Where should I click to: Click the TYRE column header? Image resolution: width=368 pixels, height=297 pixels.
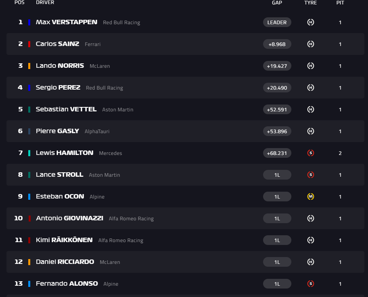[311, 2]
